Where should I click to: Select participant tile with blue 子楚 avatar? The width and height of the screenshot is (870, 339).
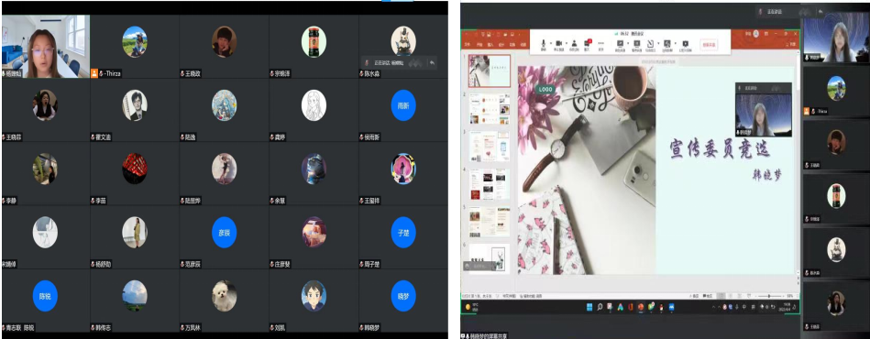coord(402,237)
